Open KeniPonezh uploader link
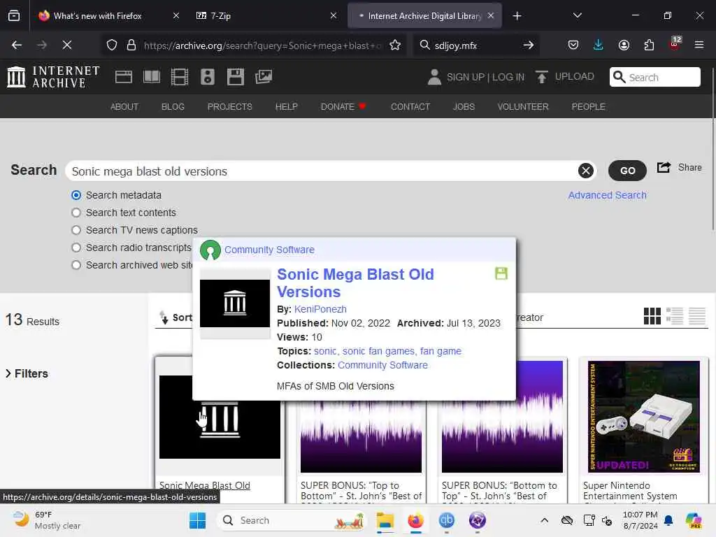The width and height of the screenshot is (716, 537). click(320, 309)
